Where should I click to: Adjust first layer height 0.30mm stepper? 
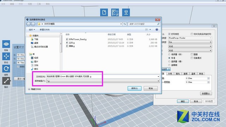pyautogui.click(x=208, y=82)
